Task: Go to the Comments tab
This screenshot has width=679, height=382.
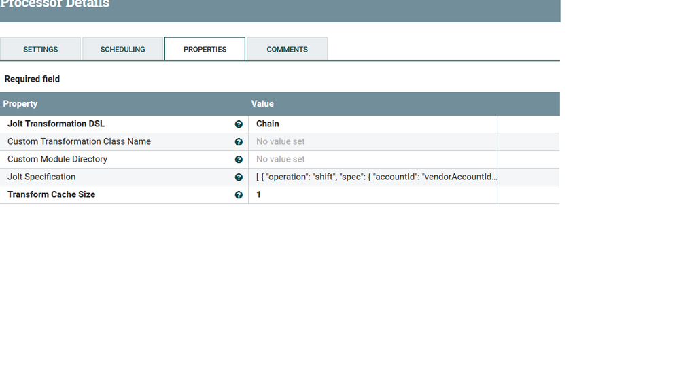Action: pyautogui.click(x=287, y=50)
